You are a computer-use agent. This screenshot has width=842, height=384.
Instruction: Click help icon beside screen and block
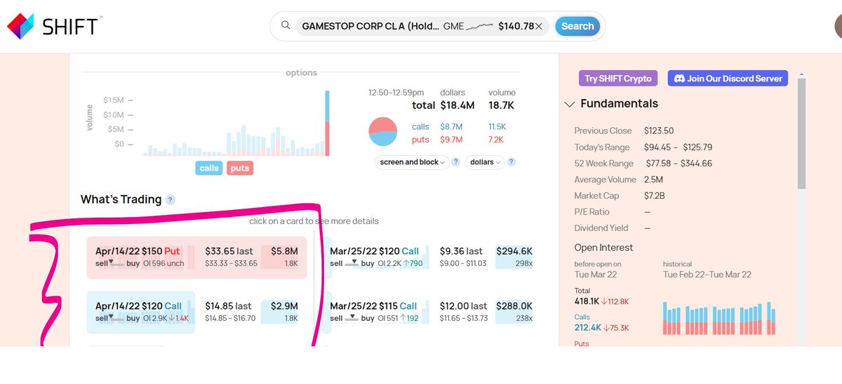click(455, 162)
